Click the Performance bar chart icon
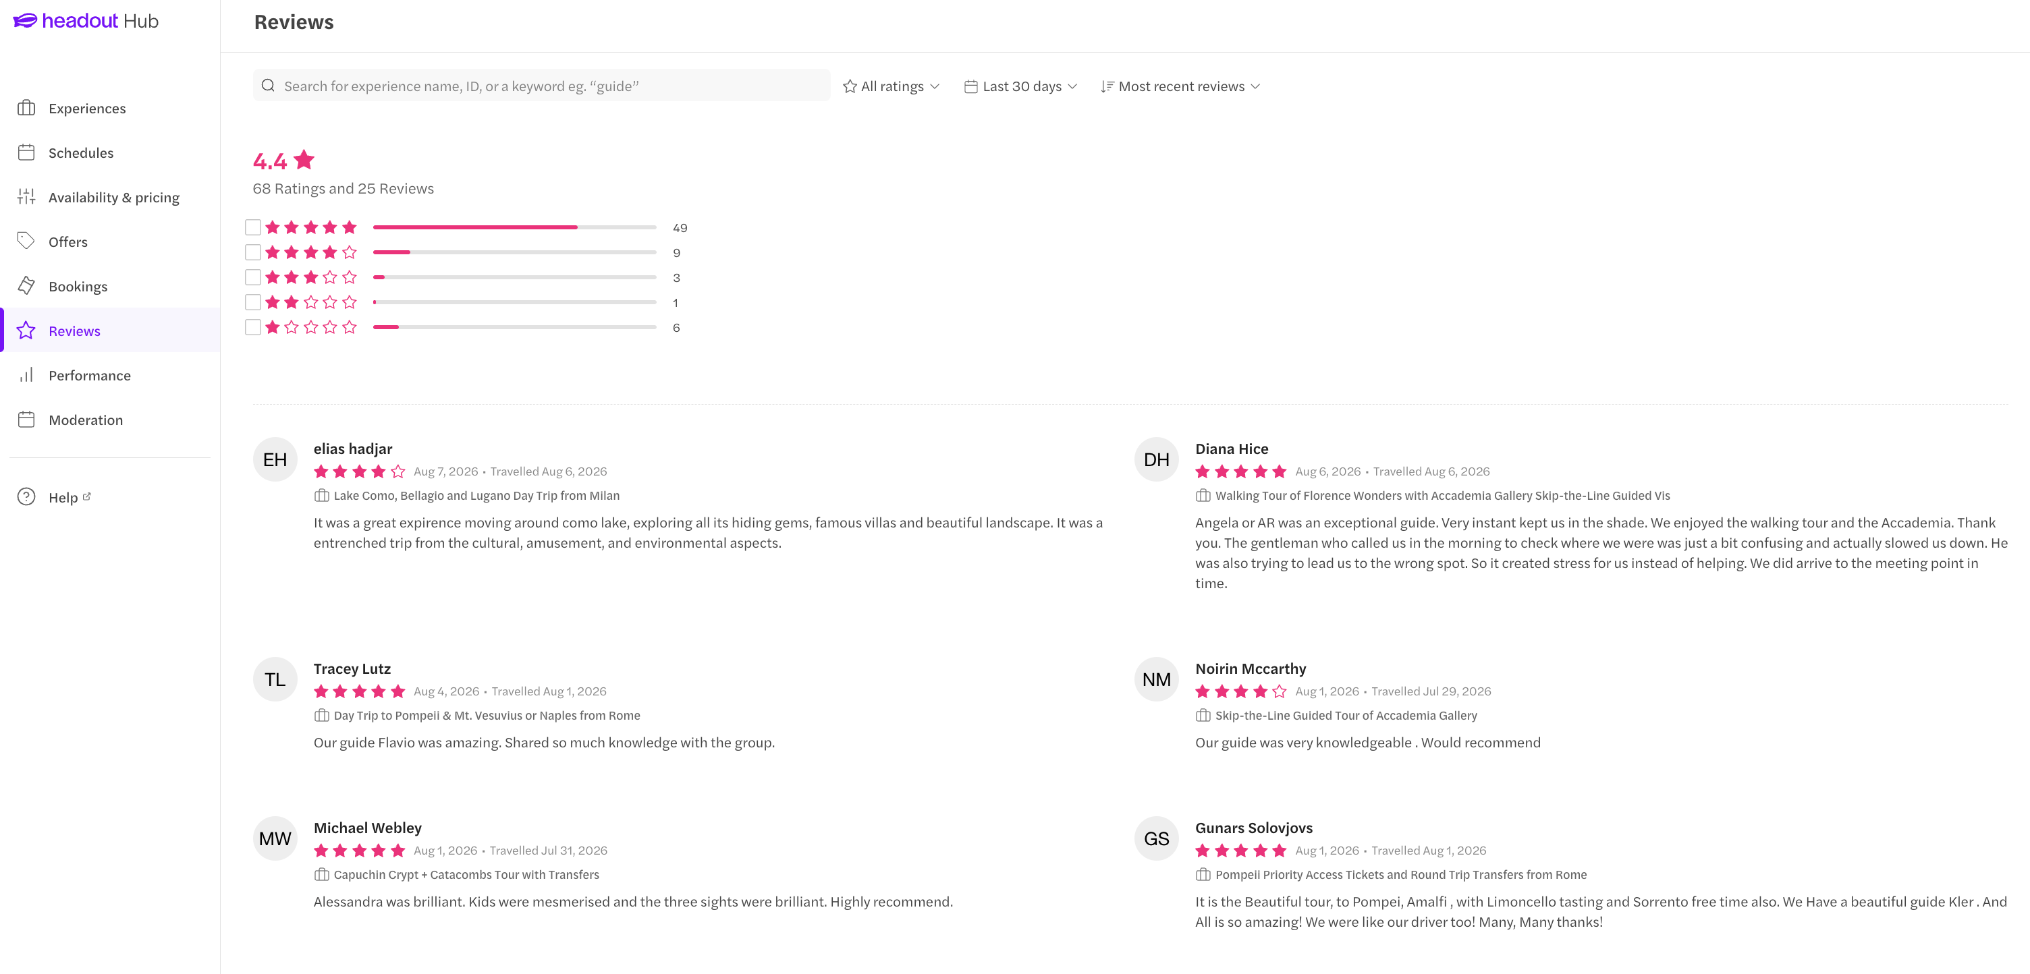This screenshot has height=974, width=2030. click(x=26, y=375)
